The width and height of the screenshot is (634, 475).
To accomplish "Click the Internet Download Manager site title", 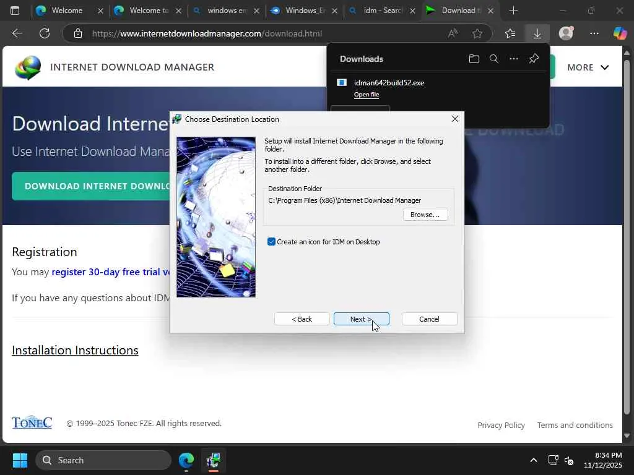I will tap(132, 67).
